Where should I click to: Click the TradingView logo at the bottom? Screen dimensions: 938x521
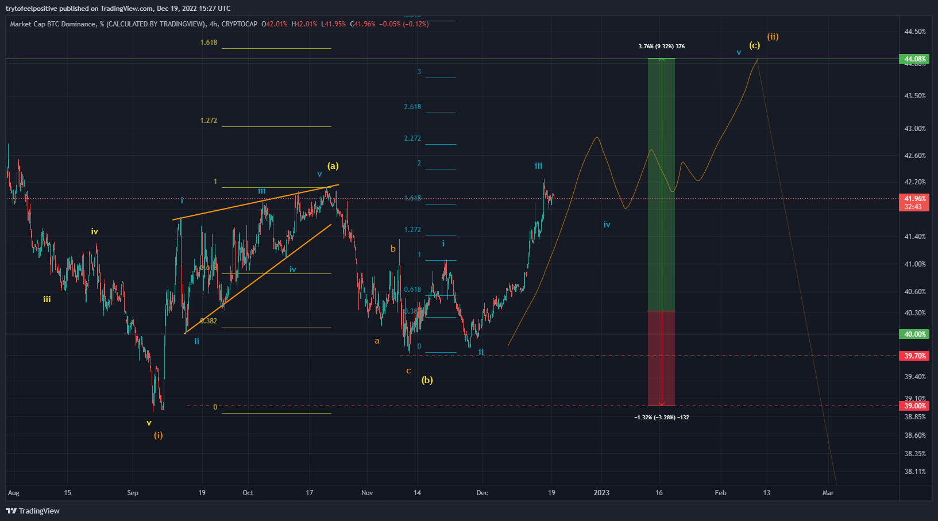point(33,511)
